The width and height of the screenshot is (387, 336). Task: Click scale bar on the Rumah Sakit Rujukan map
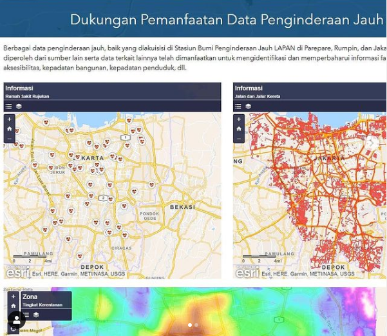click(33, 259)
